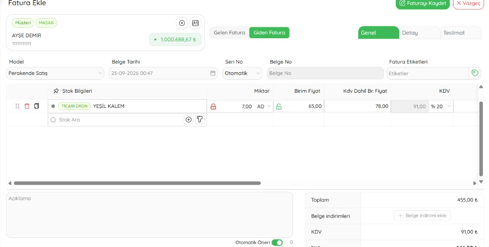Click Belge indirimi ekle button

pos(422,215)
